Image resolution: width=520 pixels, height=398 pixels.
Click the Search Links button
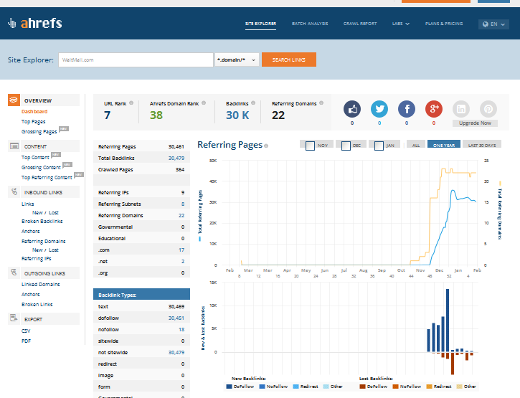[289, 60]
